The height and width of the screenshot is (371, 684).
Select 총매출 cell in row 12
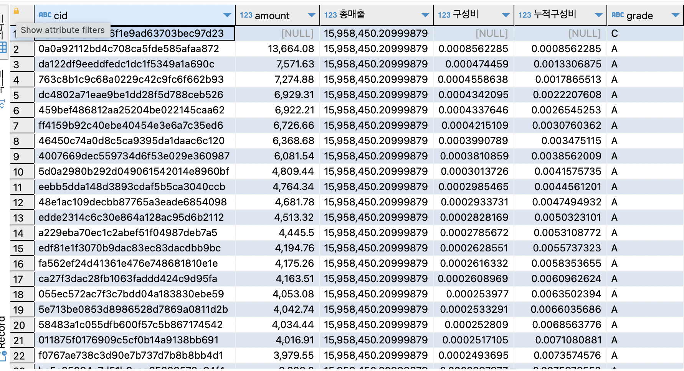(x=376, y=202)
